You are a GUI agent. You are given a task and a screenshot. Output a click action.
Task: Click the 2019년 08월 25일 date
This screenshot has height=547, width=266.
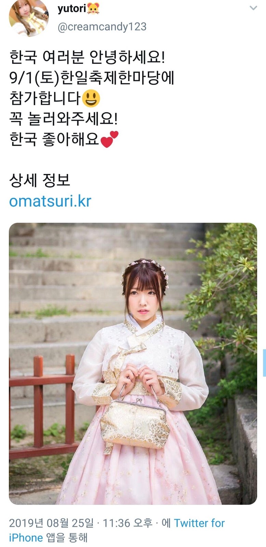(x=51, y=523)
